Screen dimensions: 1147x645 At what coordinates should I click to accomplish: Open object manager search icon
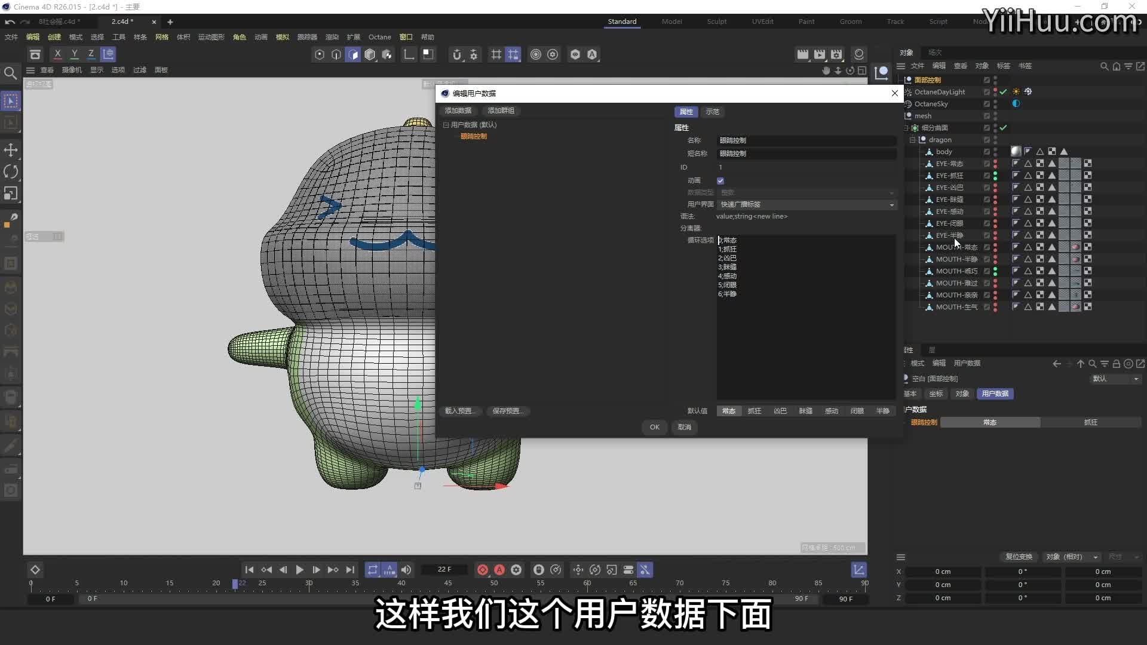1104,66
